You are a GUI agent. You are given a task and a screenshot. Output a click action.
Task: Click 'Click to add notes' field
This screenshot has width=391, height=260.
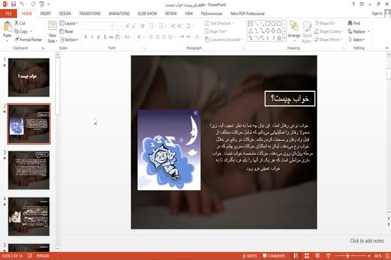pos(367,241)
